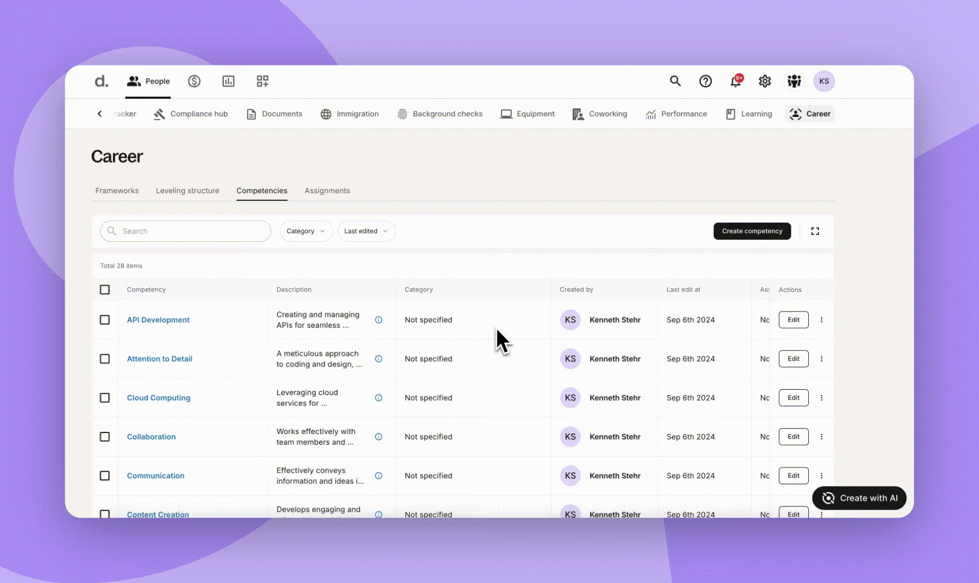Show info for Communication description

[x=379, y=476]
